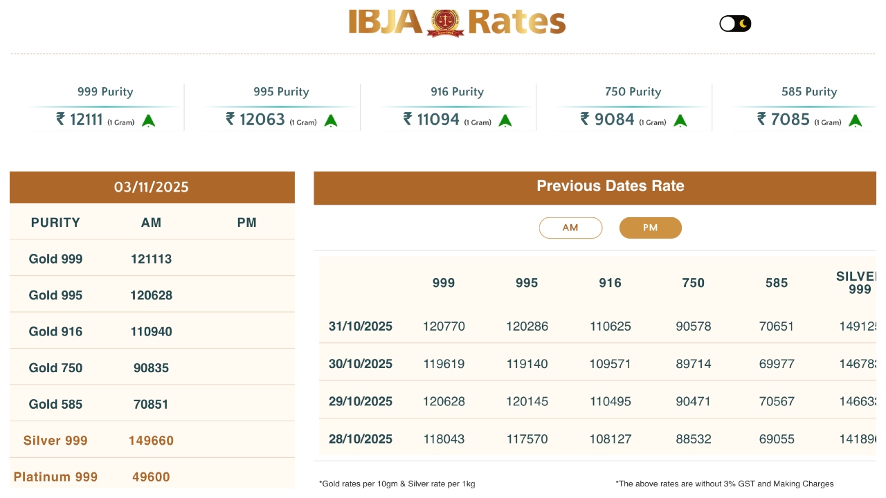Click the IBJA emblem logo in header
The image size is (886, 498).
[x=445, y=23]
